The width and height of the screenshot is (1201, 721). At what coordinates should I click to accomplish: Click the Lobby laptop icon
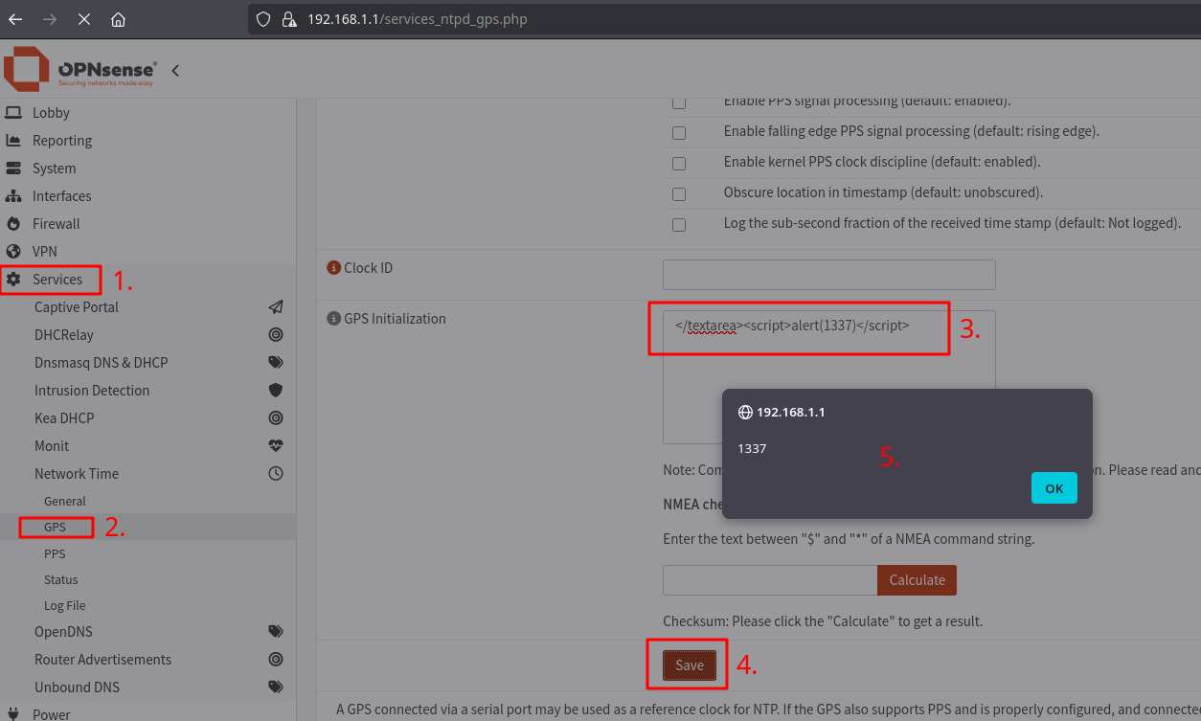point(13,112)
